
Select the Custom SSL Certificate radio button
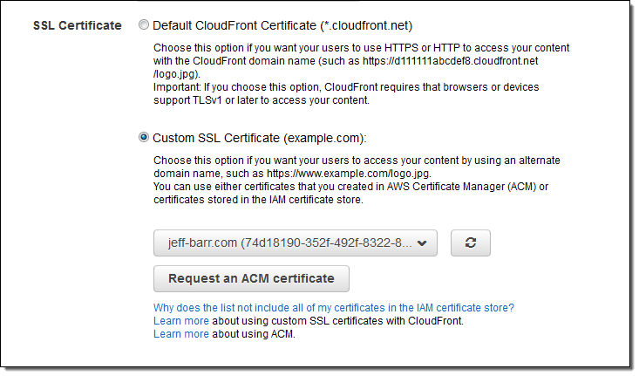(144, 137)
